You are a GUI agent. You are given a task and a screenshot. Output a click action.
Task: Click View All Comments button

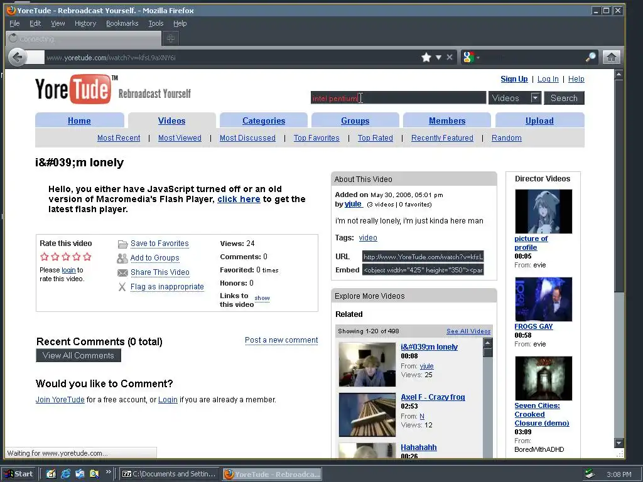78,355
